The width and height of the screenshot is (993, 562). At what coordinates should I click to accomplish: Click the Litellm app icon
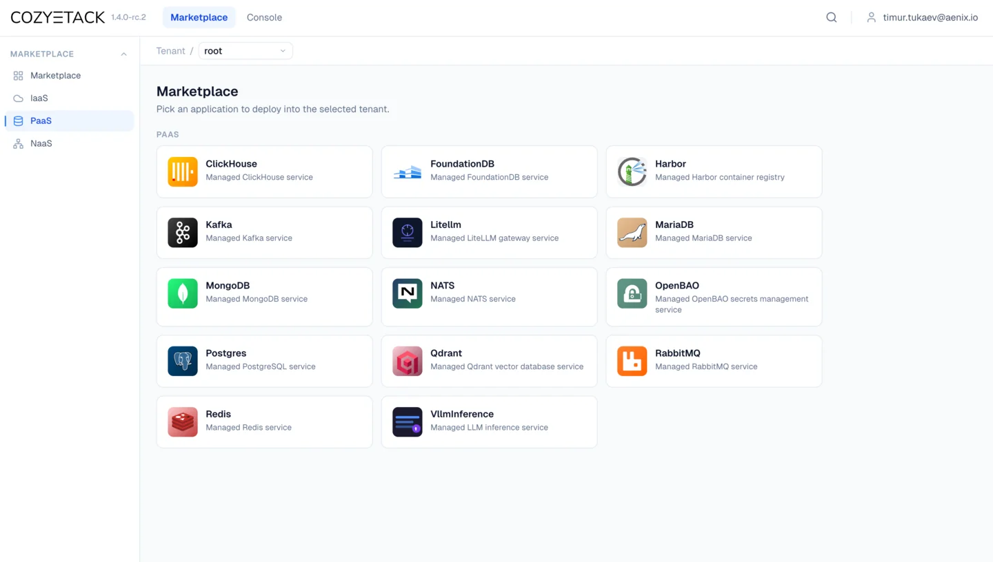[408, 233]
